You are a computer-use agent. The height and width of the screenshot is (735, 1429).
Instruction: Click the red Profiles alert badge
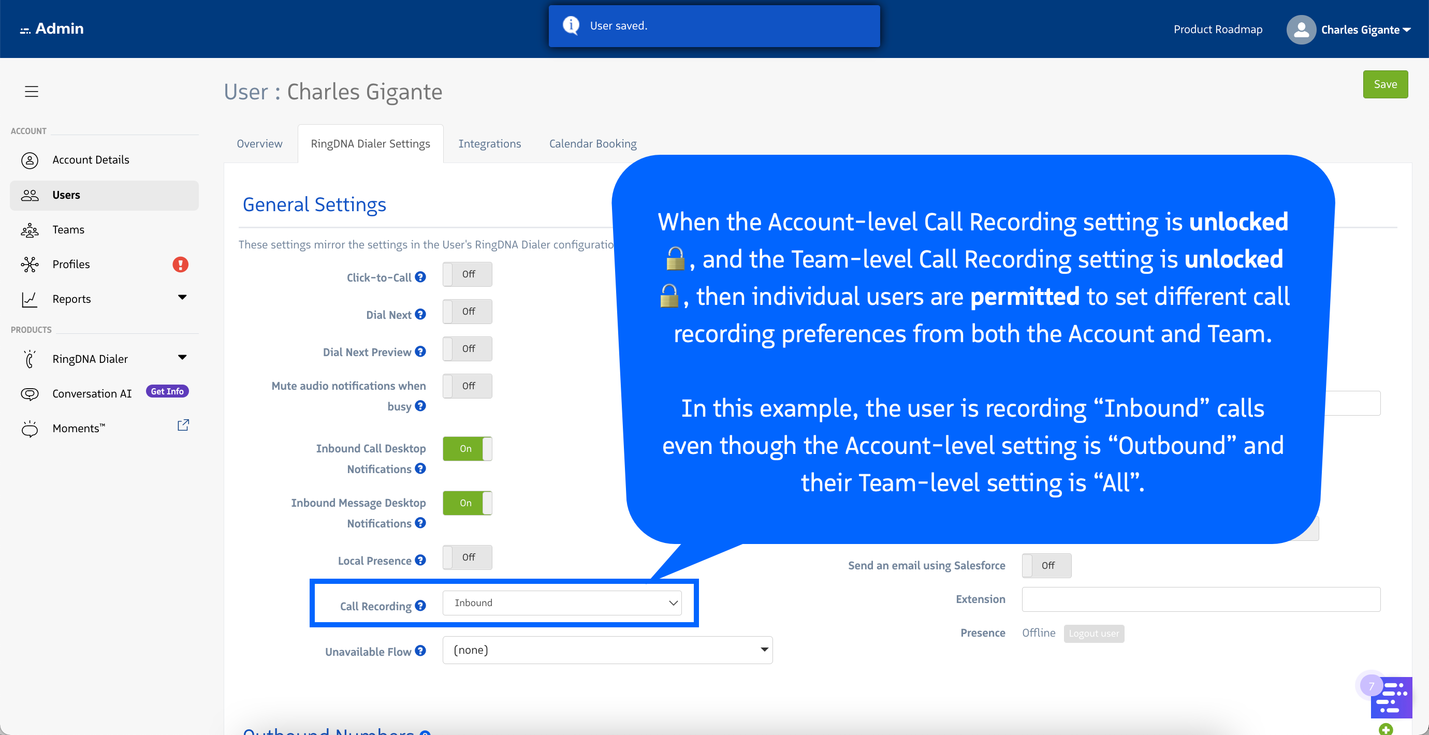tap(180, 264)
